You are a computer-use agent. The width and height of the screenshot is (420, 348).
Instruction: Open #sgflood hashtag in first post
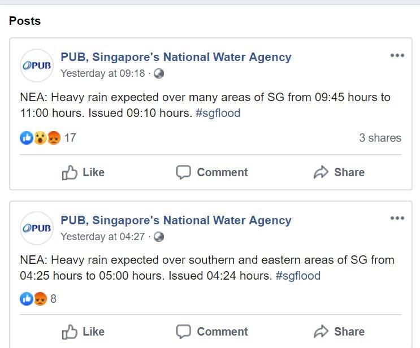point(218,113)
